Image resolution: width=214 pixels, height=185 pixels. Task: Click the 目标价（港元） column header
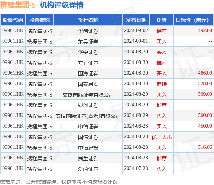click(193, 20)
